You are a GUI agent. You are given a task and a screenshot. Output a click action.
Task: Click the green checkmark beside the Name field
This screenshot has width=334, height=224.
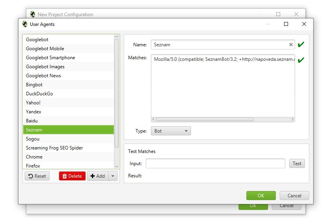click(301, 44)
